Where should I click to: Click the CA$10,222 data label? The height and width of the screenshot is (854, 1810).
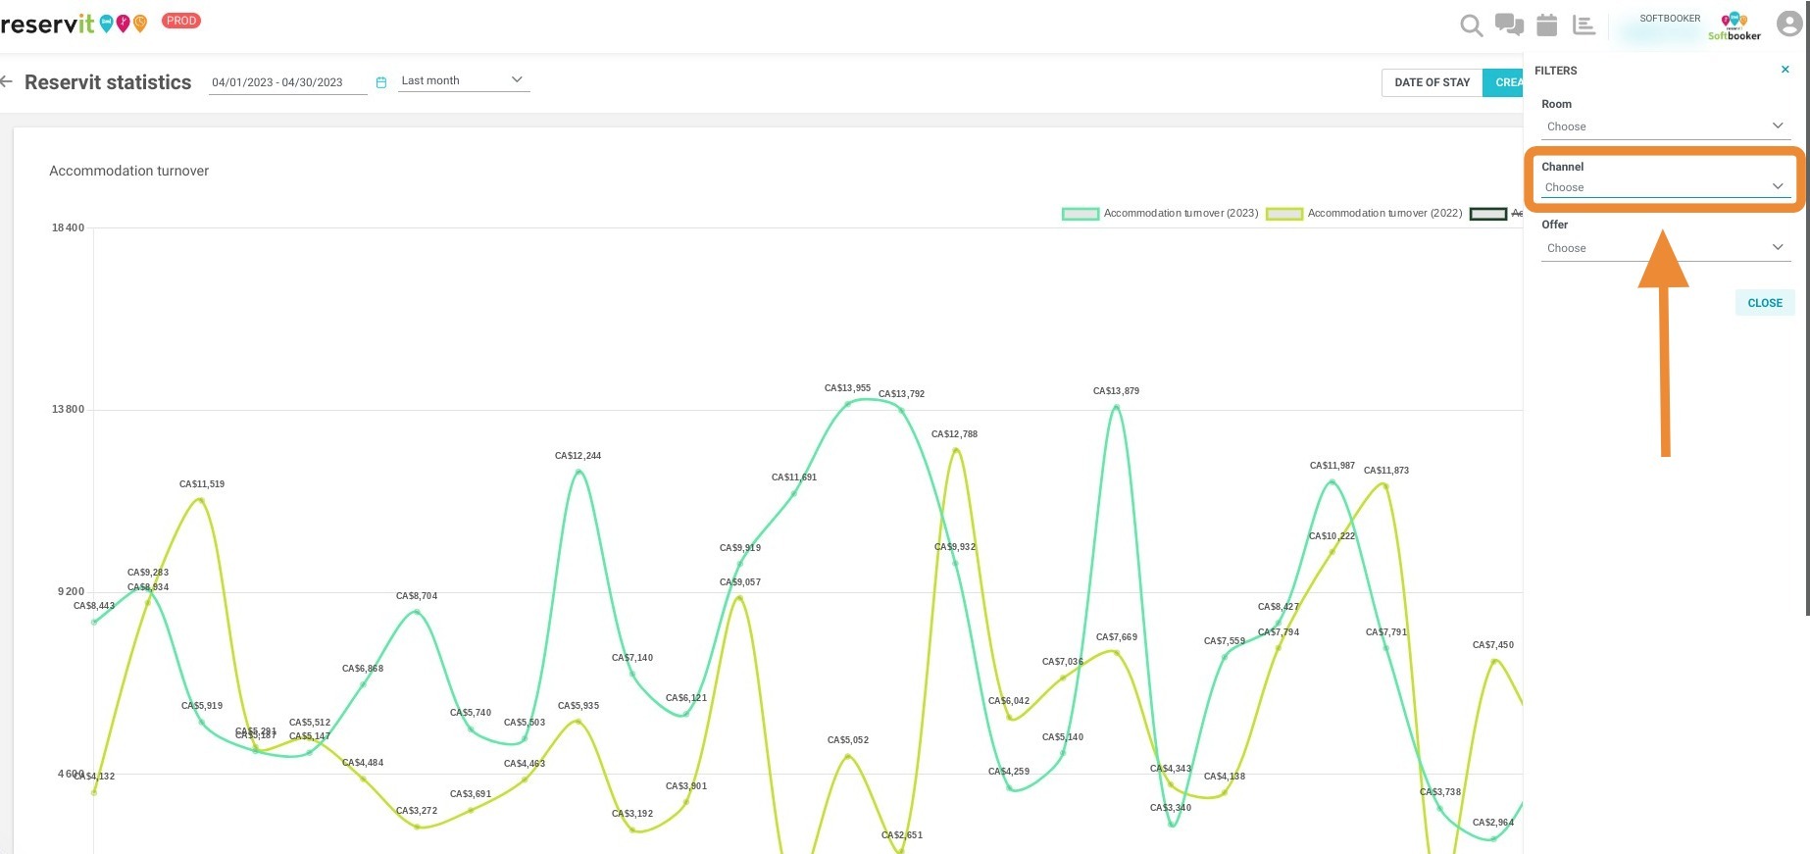(x=1332, y=536)
